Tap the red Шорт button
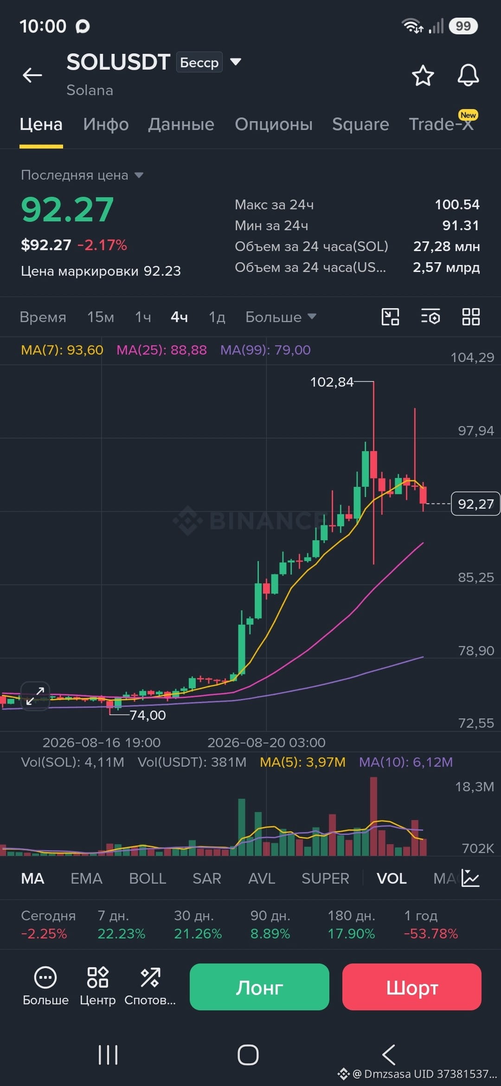This screenshot has height=1086, width=501. tap(412, 987)
